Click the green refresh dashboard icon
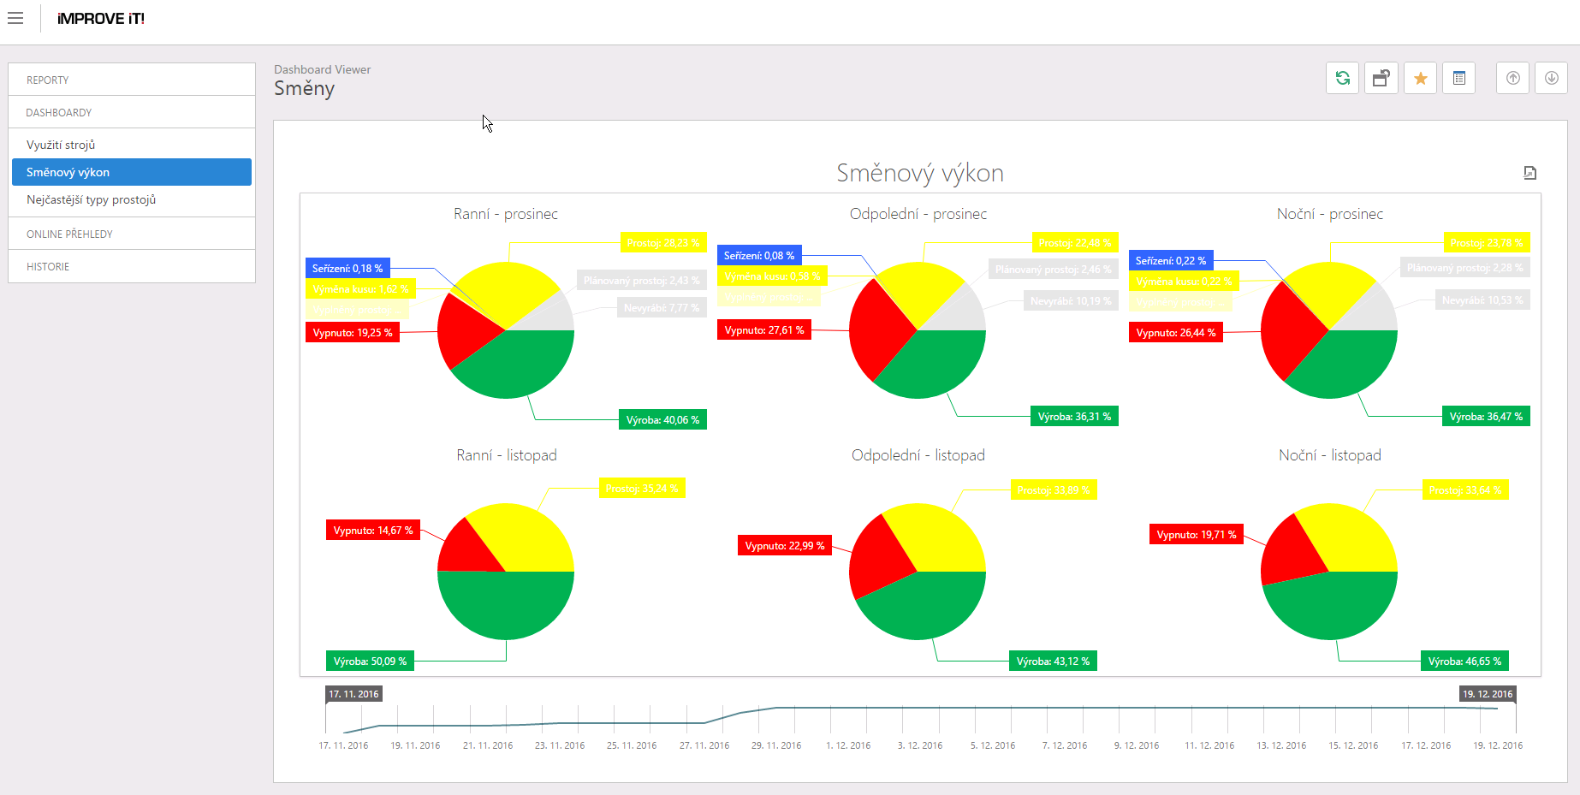This screenshot has width=1580, height=795. point(1342,79)
